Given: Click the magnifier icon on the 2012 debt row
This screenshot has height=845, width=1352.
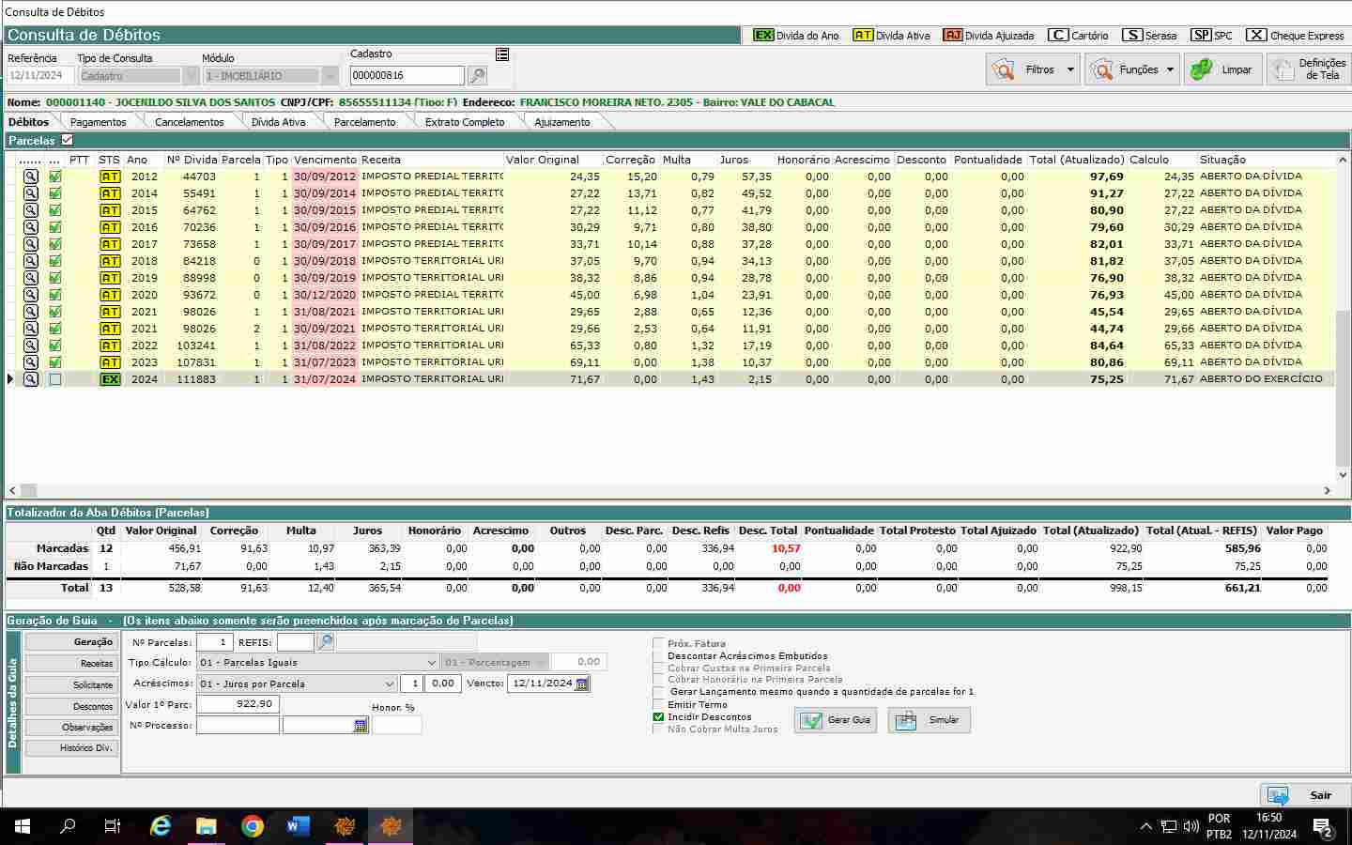Looking at the screenshot, I should pos(31,177).
